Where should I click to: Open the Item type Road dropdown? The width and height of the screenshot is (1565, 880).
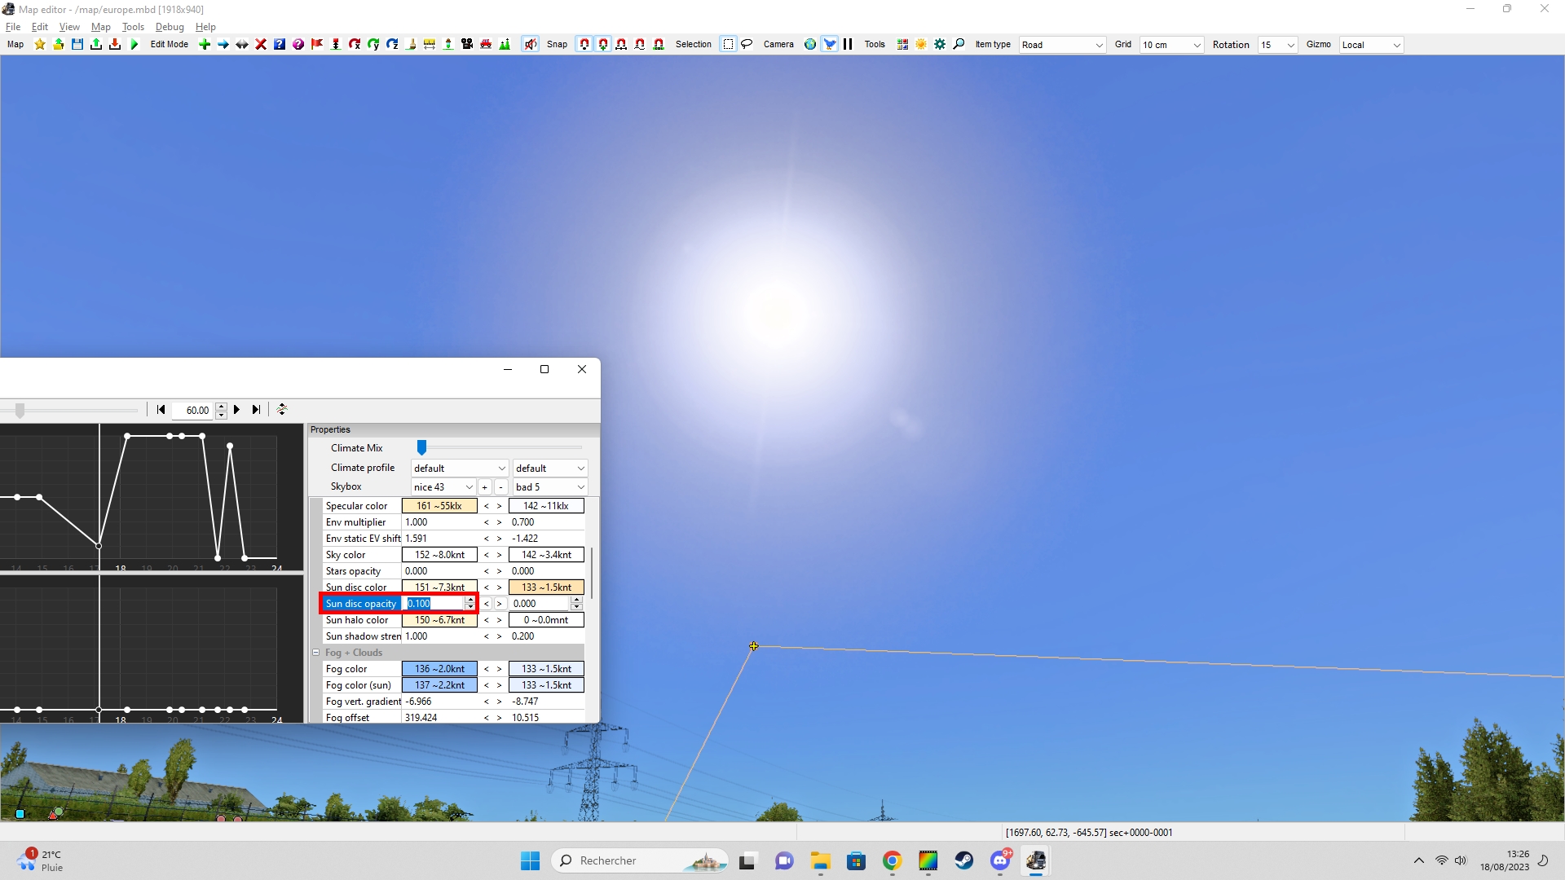pyautogui.click(x=1062, y=45)
